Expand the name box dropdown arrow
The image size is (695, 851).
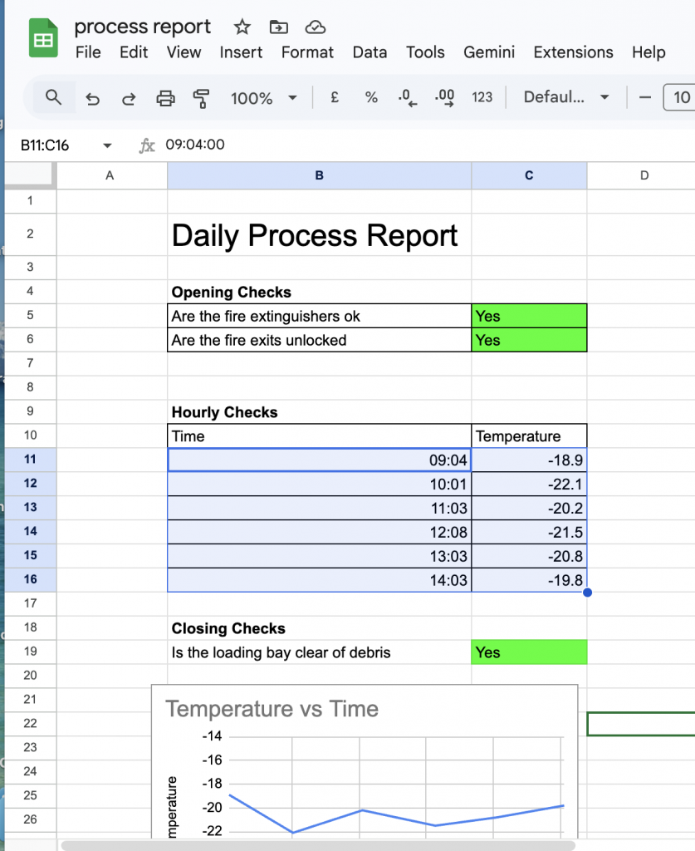point(107,145)
